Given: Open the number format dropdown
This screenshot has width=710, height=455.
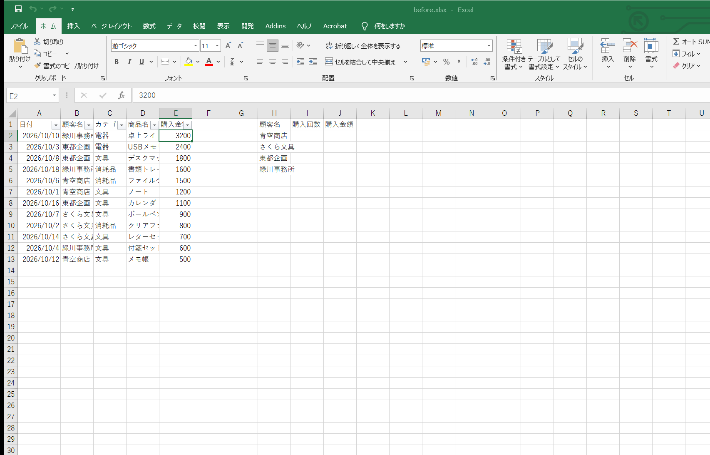Looking at the screenshot, I should [x=489, y=46].
